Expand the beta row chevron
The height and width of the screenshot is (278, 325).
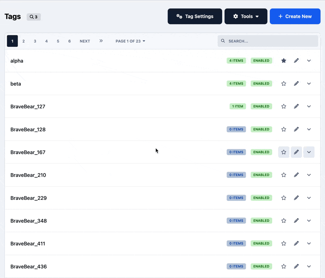click(309, 84)
